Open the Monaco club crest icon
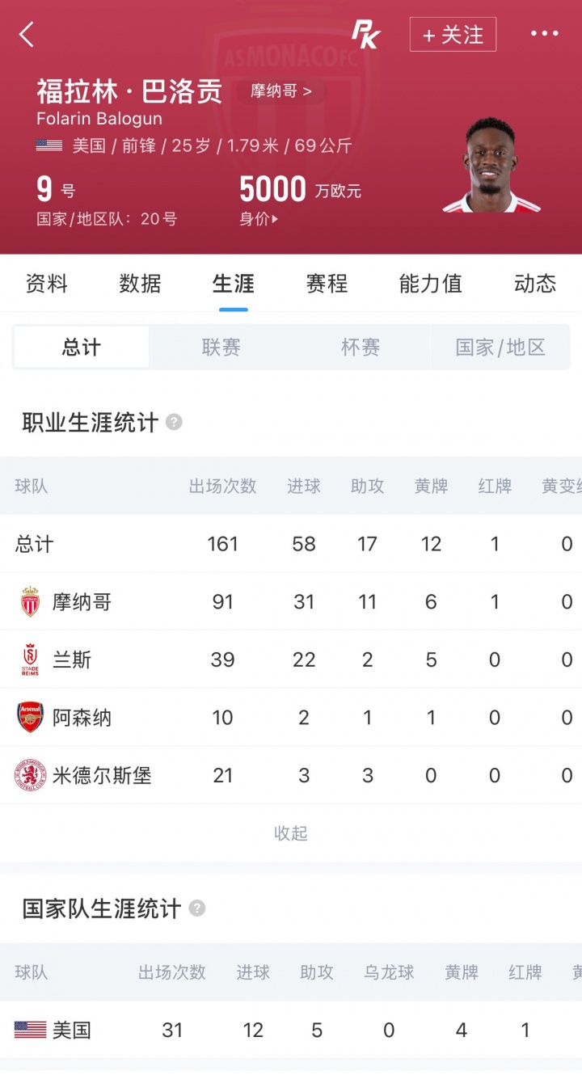This screenshot has height=1079, width=582. coord(30,602)
